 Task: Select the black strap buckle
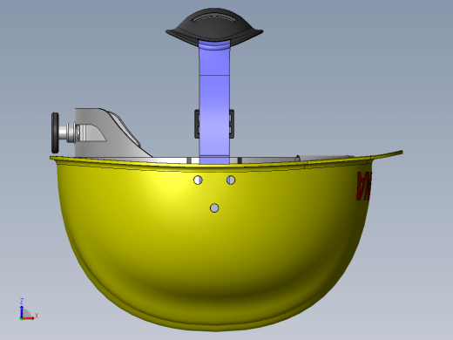[x=214, y=124]
